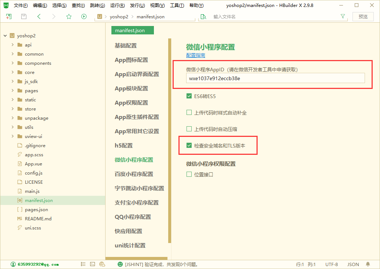
Task: Click the config section list vertical scrollbar
Action: click(x=170, y=141)
